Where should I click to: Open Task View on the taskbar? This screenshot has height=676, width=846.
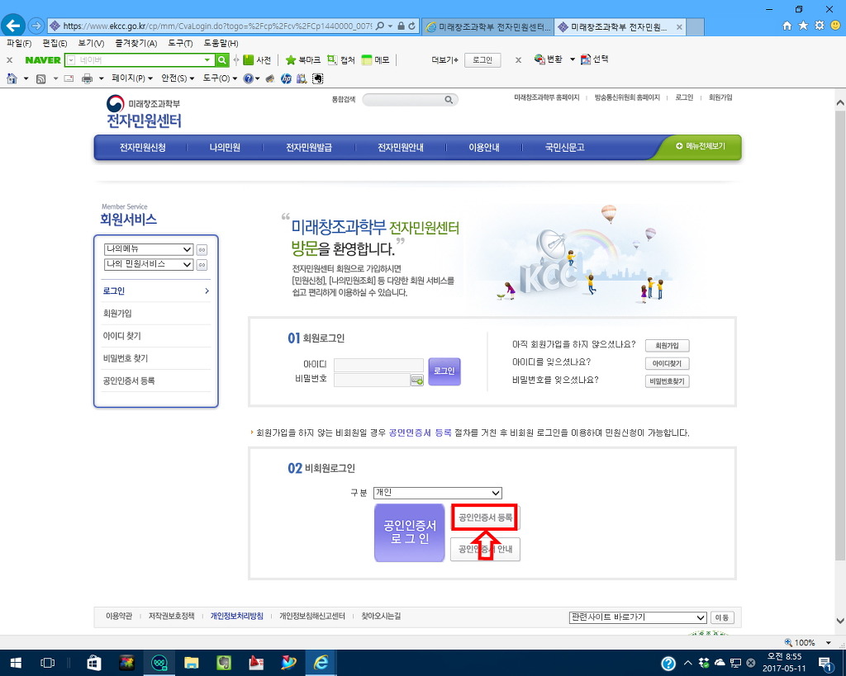(47, 663)
